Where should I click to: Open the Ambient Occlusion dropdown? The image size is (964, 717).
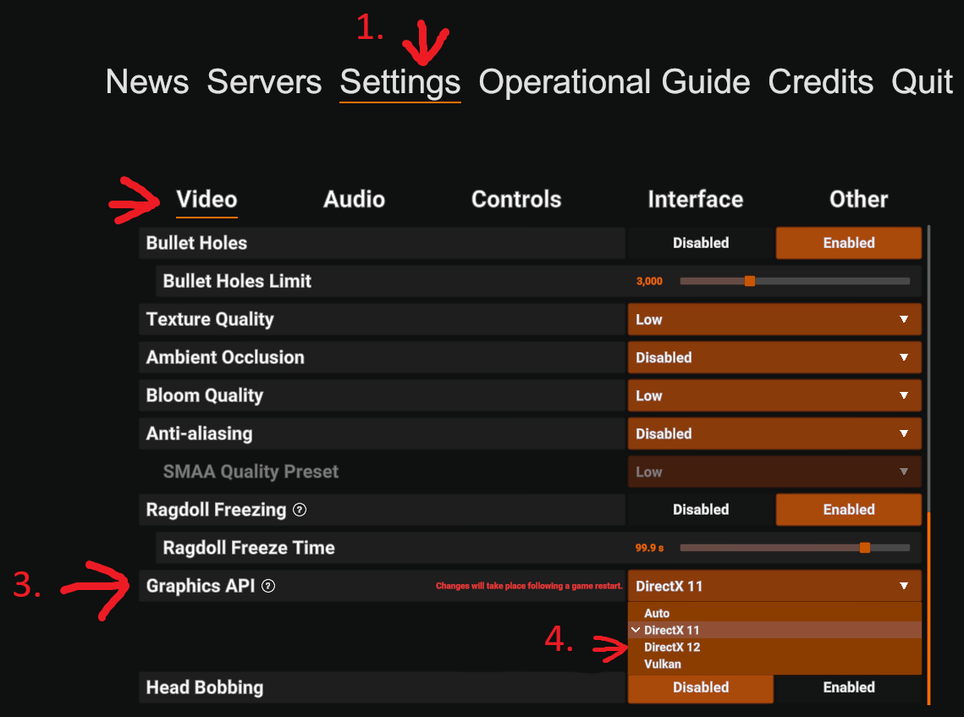tap(774, 357)
